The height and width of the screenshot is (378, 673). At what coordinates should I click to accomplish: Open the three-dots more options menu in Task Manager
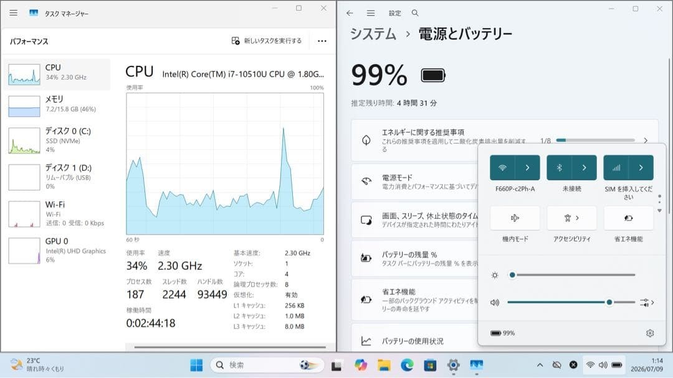[322, 41]
